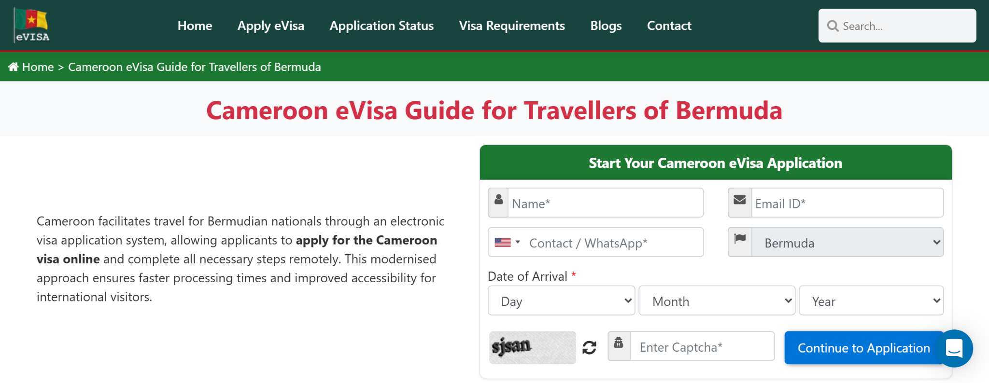Click the home icon in breadcrumb
989x383 pixels.
pos(14,67)
